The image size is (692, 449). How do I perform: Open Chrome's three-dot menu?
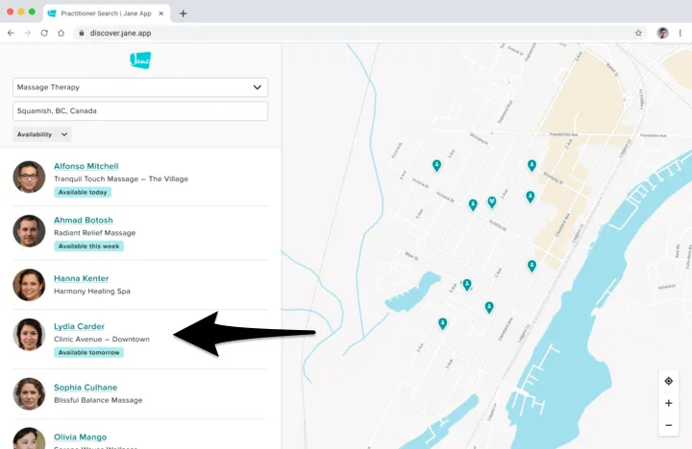[681, 33]
